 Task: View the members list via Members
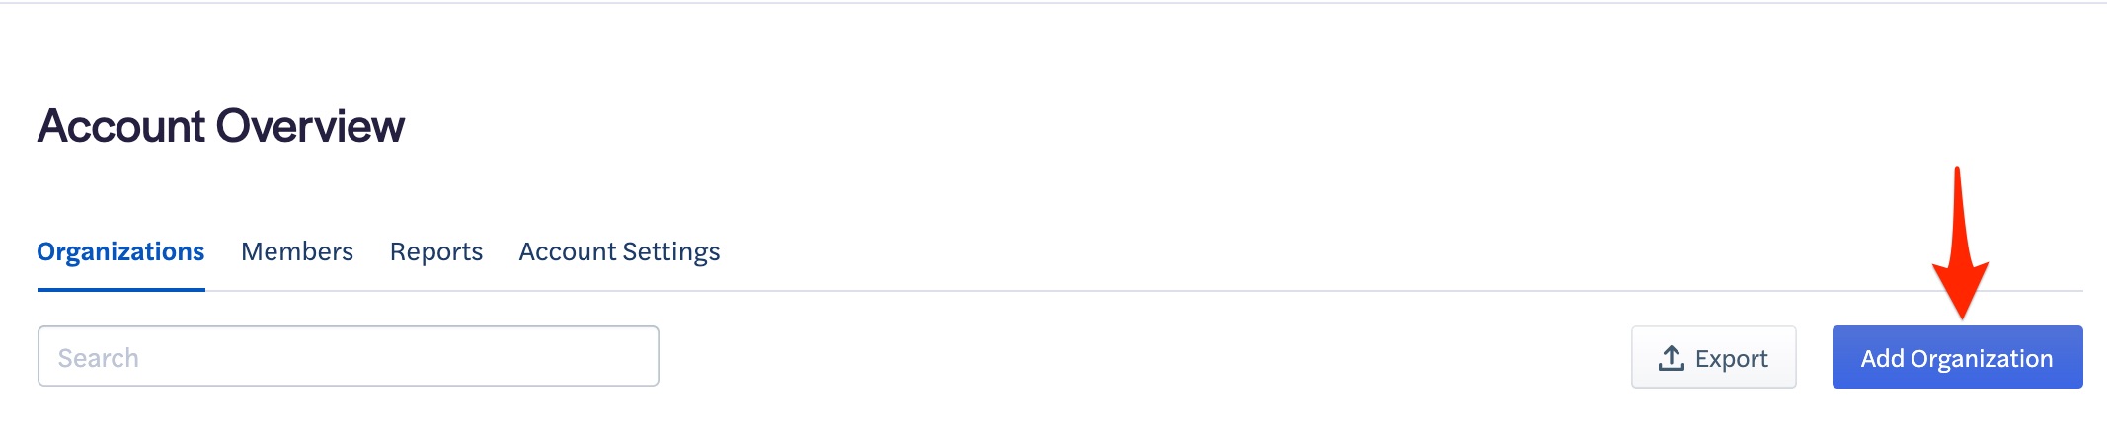coord(297,252)
